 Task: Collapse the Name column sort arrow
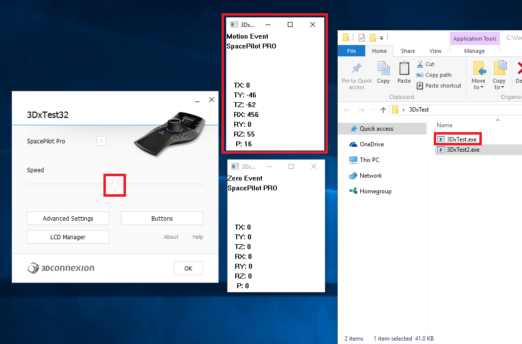pyautogui.click(x=497, y=120)
